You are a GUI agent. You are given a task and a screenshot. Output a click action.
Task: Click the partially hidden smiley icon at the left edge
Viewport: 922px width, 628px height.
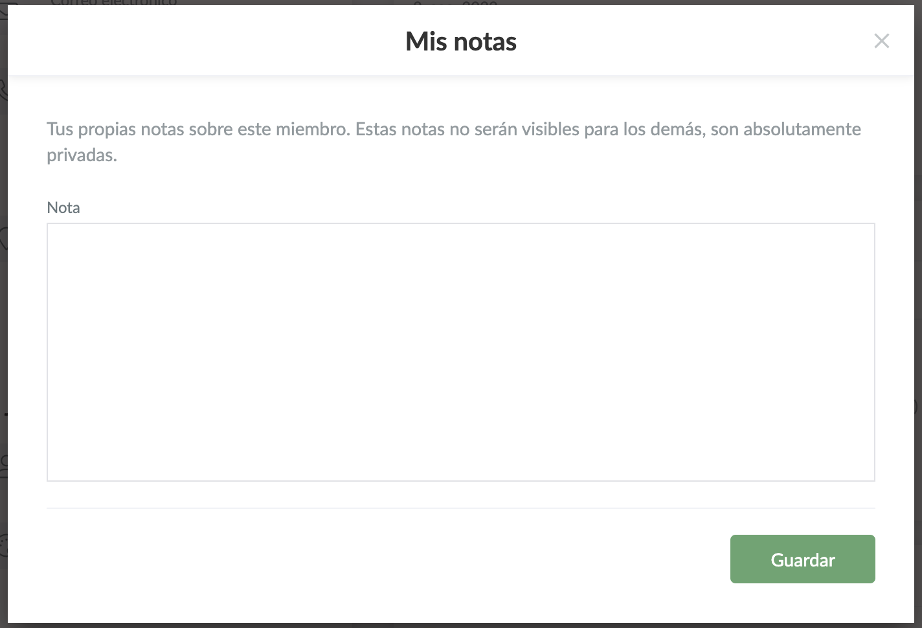[3, 546]
